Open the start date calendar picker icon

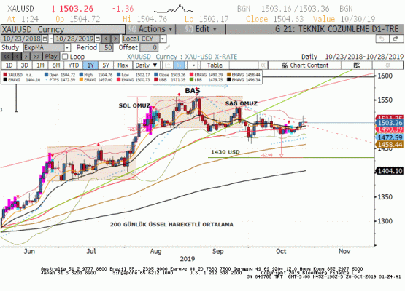pos(45,39)
